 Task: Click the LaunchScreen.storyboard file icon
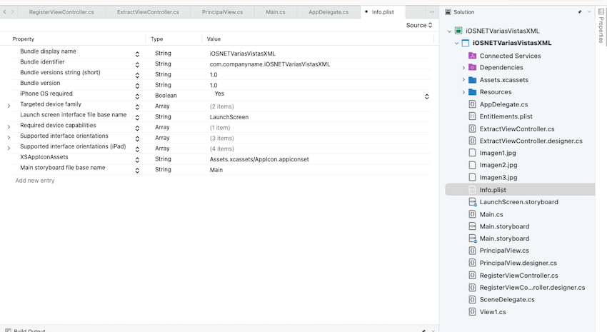pos(472,202)
